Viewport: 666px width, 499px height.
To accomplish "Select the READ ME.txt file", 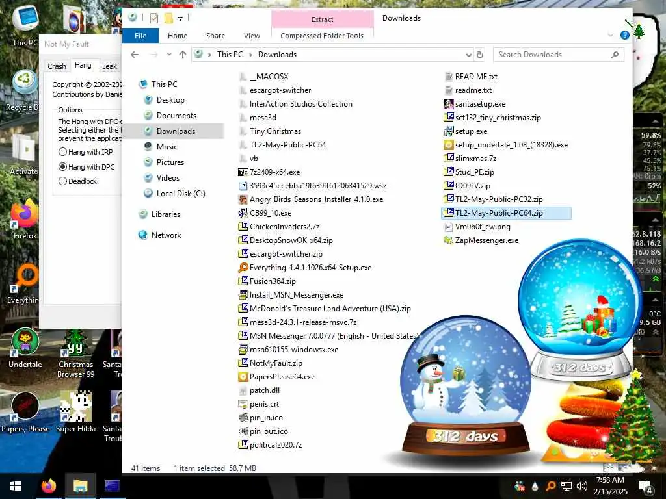I will [471, 77].
